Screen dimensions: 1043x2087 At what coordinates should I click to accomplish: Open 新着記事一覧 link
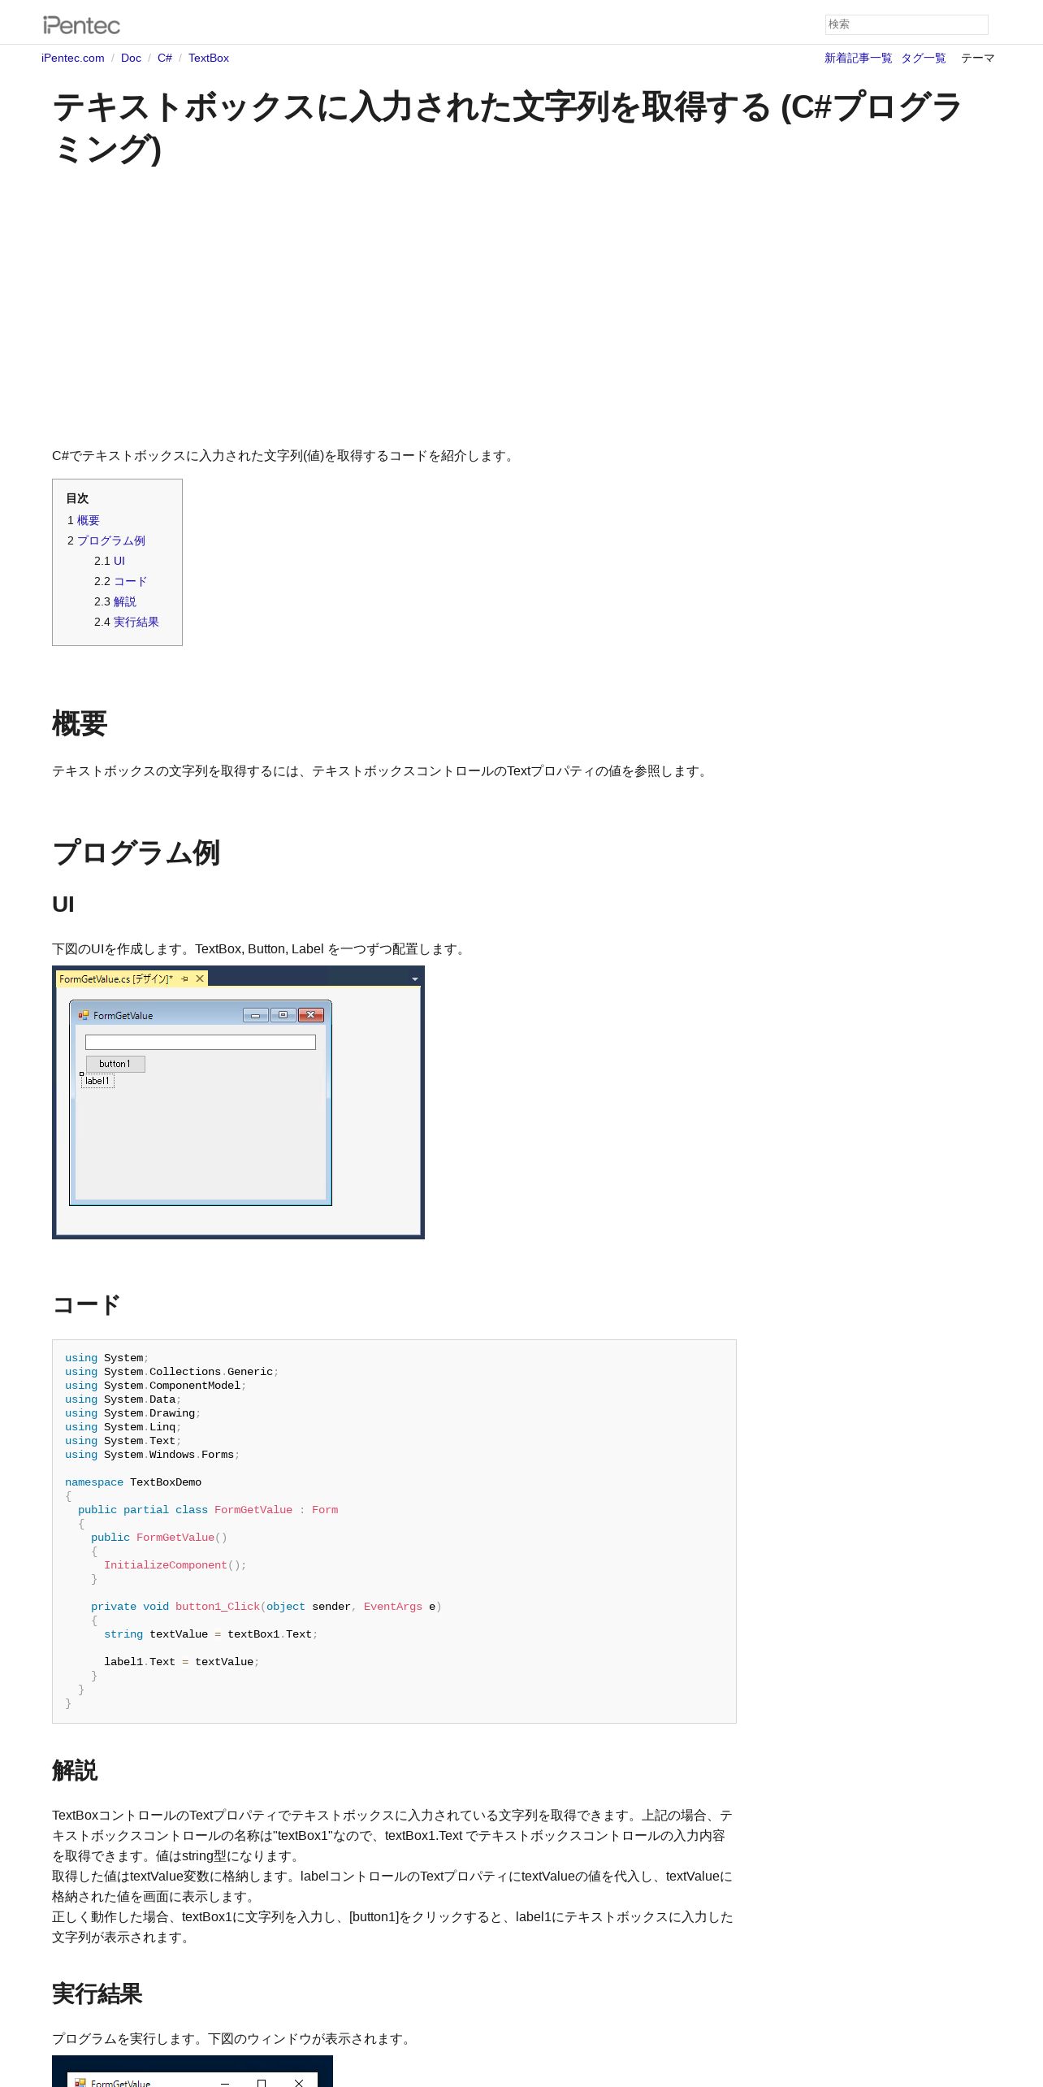858,59
